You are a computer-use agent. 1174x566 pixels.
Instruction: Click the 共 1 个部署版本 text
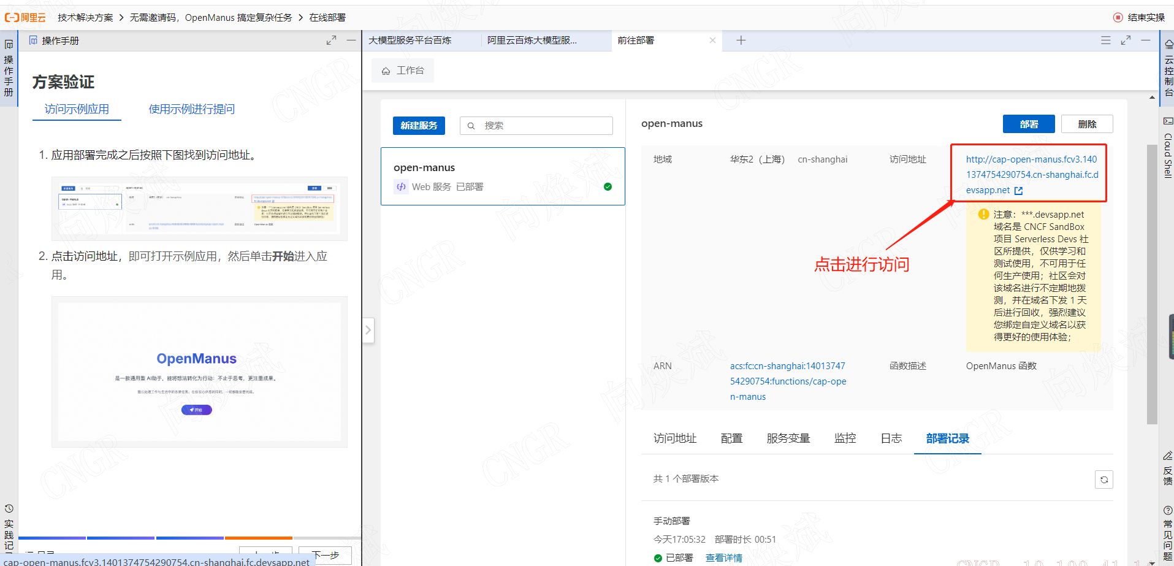[686, 479]
